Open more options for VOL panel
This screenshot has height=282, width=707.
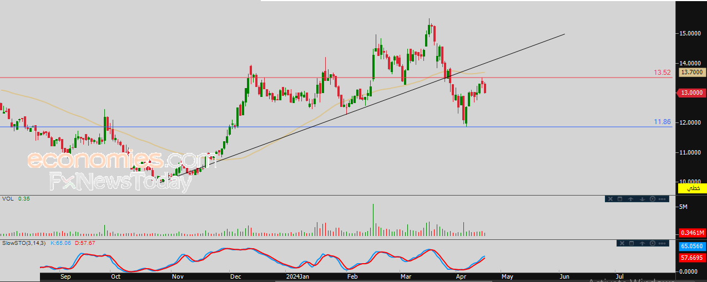pos(662,199)
